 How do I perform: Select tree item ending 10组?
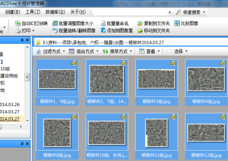click(x=5, y=69)
